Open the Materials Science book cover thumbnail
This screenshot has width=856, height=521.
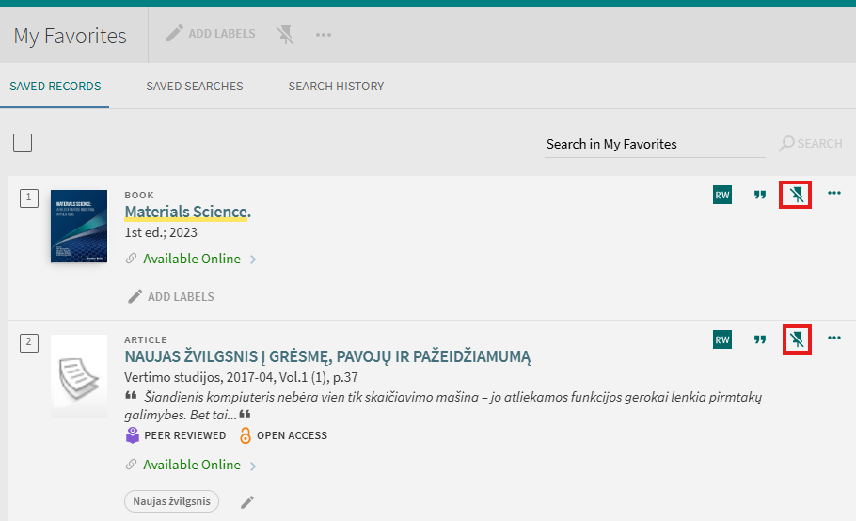coord(78,225)
